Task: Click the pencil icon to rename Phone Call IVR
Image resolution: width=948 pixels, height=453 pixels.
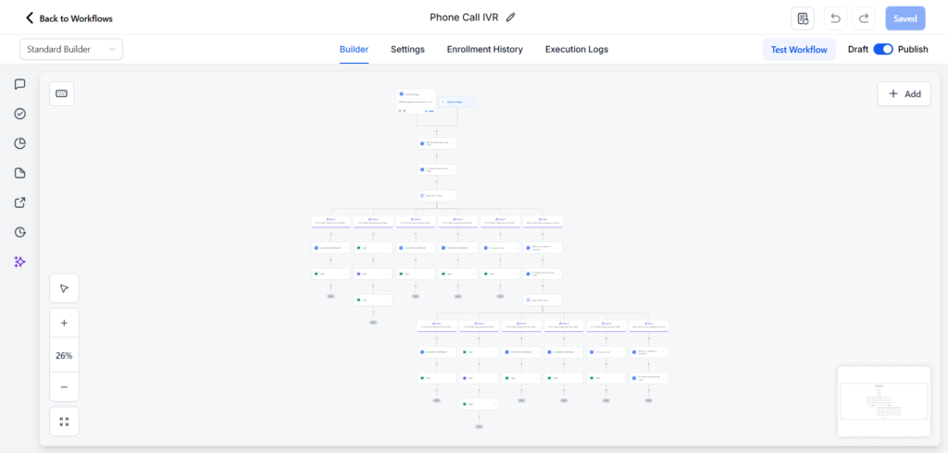Action: pos(511,18)
